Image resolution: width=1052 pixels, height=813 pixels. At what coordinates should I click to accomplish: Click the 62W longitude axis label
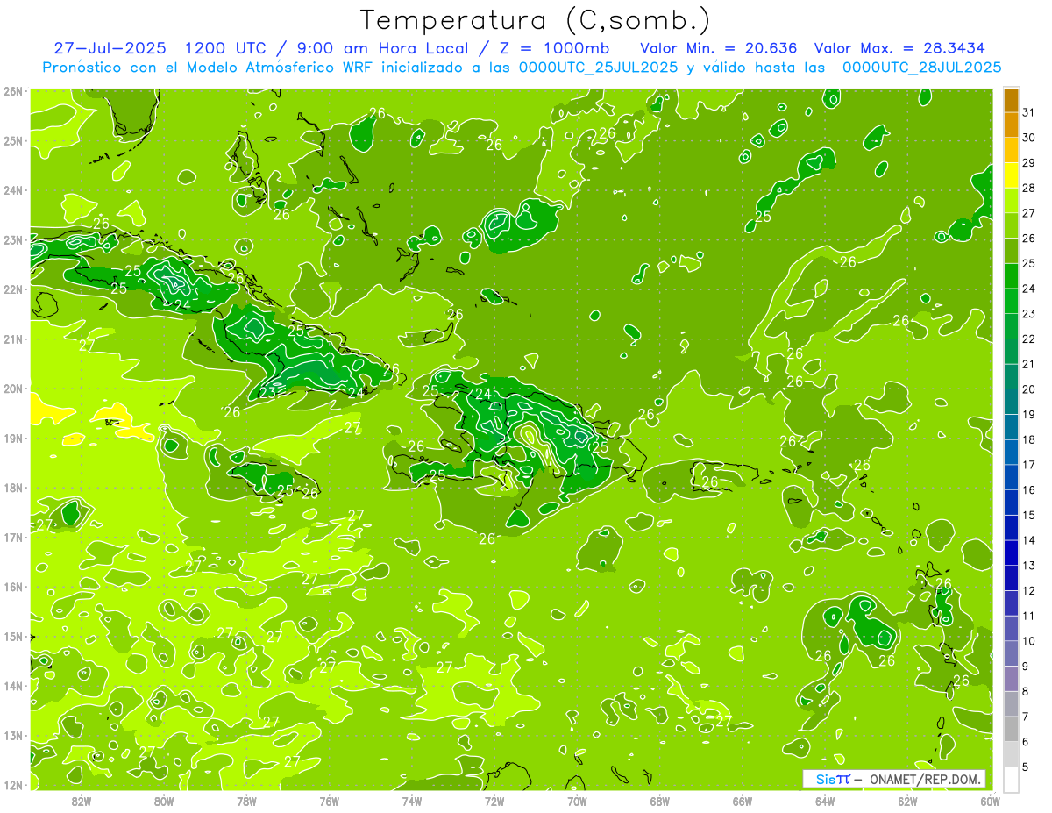click(x=907, y=801)
